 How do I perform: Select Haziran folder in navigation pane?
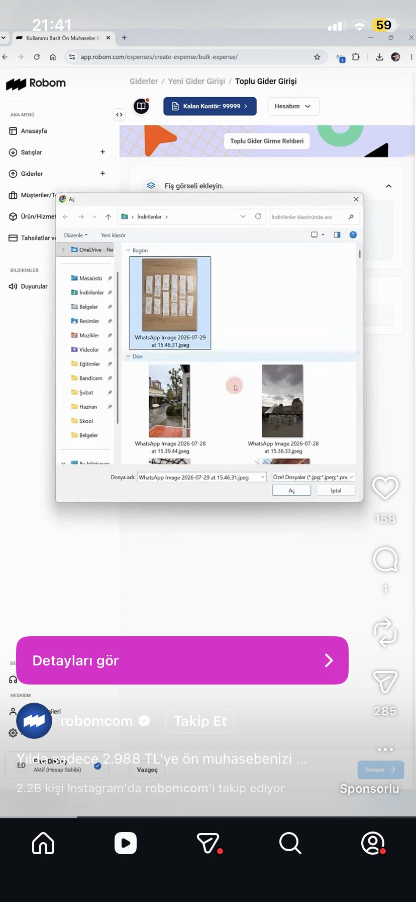[88, 407]
